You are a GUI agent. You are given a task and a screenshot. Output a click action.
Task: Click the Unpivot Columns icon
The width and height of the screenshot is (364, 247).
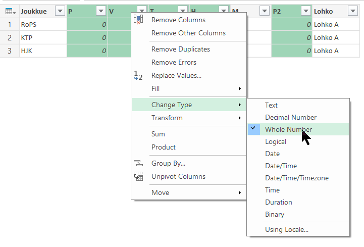click(138, 177)
